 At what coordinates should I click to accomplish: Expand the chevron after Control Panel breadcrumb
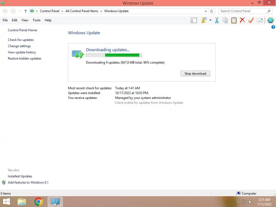tap(62, 11)
